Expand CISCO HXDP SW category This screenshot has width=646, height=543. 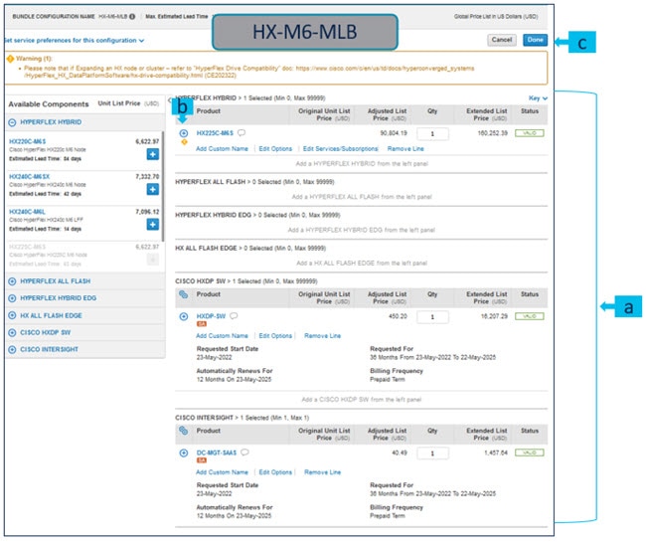(x=12, y=333)
